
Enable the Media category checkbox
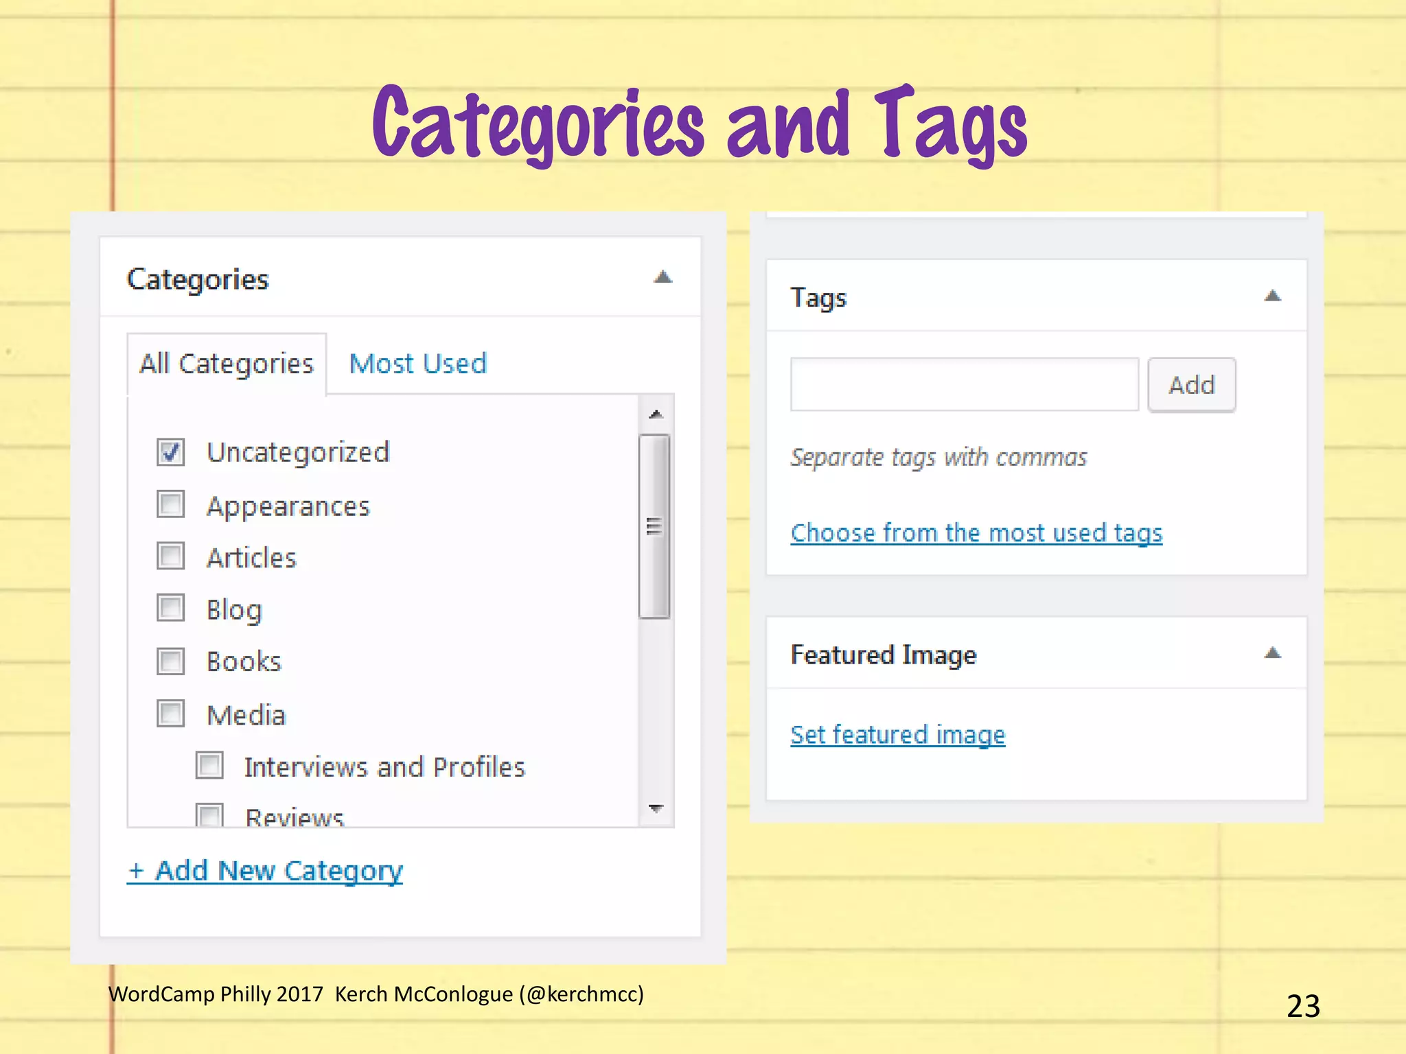pos(170,713)
